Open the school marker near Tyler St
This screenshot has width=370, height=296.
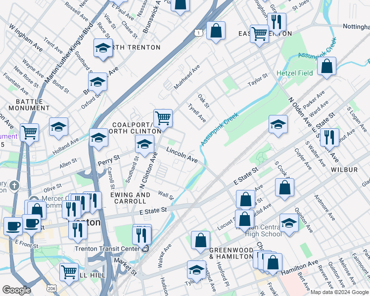tap(196, 270)
